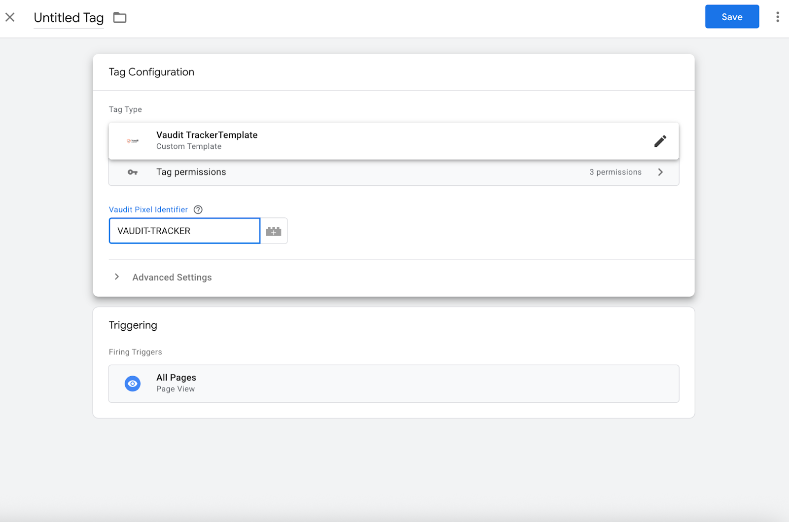Open the folder picker next to the tag name
The width and height of the screenshot is (789, 522).
(120, 18)
